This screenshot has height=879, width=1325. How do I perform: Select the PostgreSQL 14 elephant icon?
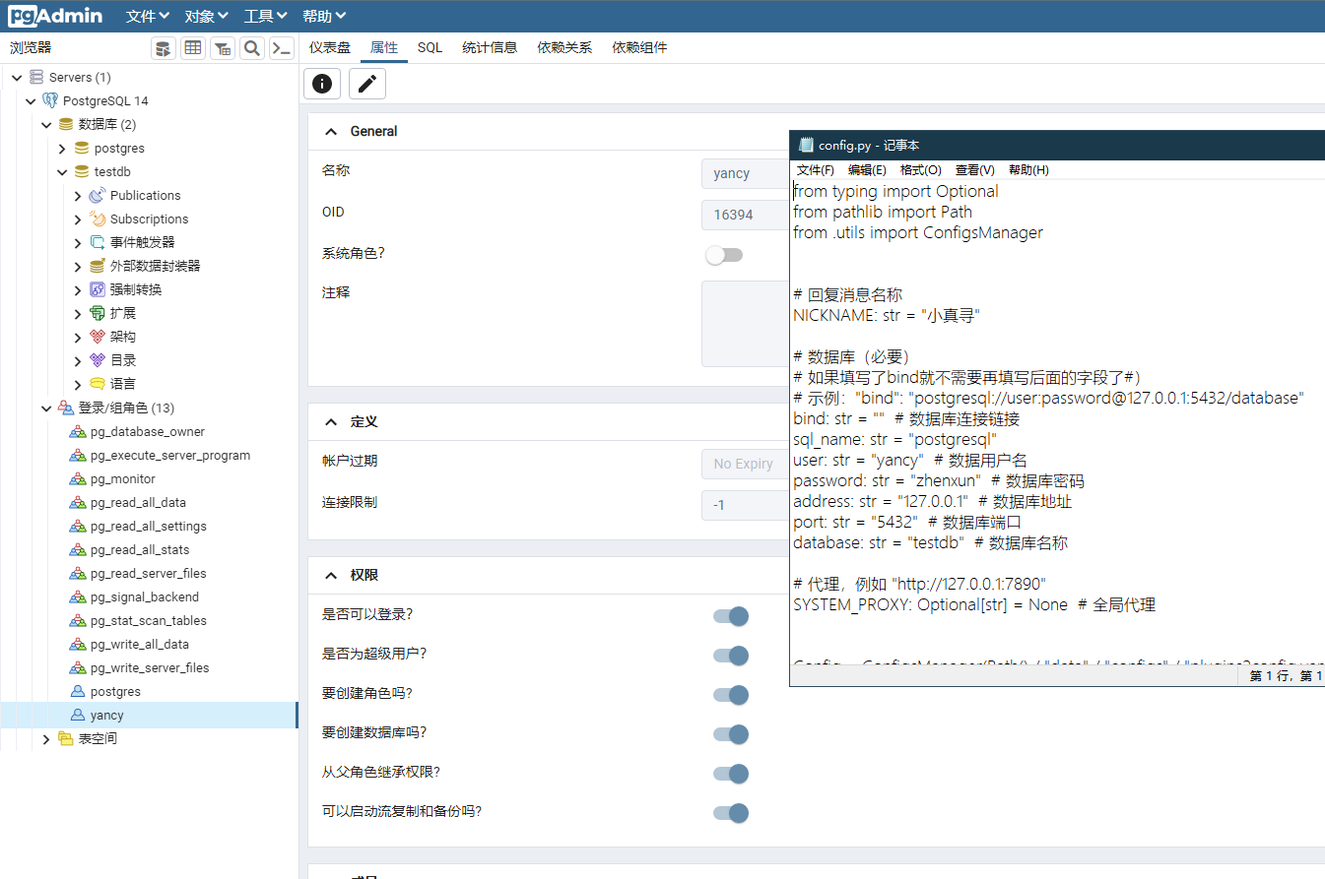tap(50, 100)
